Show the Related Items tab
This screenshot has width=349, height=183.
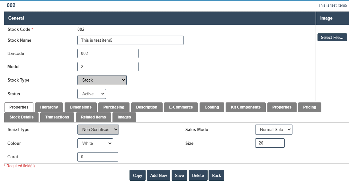pyautogui.click(x=93, y=117)
